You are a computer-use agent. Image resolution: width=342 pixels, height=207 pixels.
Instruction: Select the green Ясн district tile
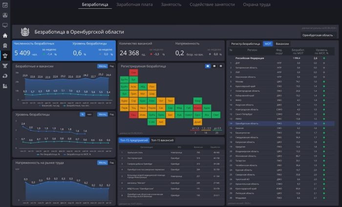(x=207, y=115)
